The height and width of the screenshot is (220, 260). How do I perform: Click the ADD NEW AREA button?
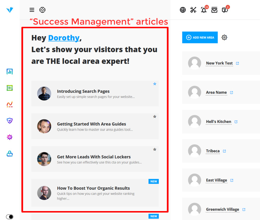[x=200, y=37]
